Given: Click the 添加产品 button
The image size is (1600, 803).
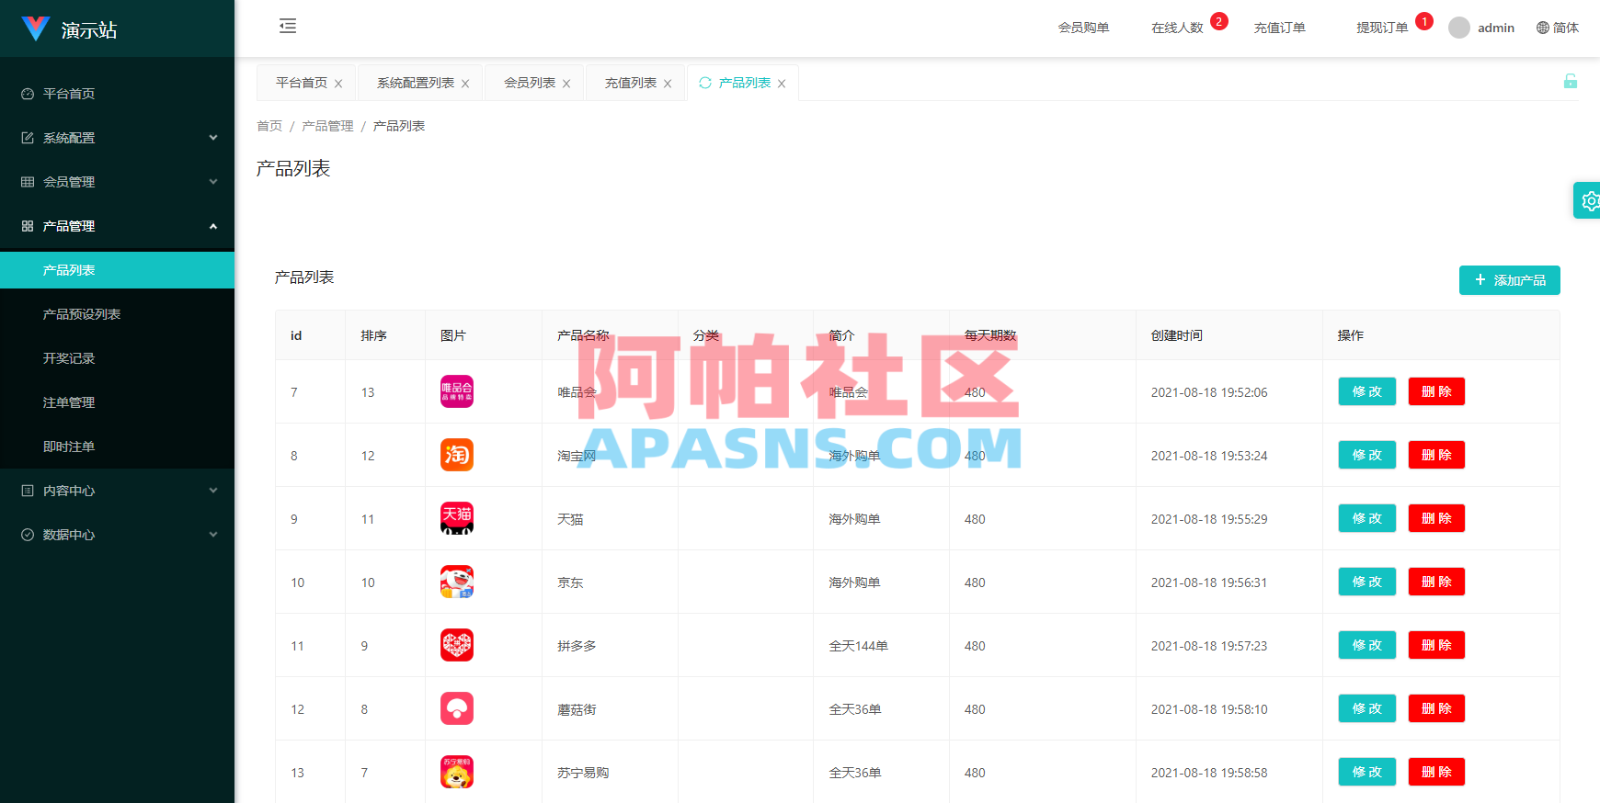Looking at the screenshot, I should 1509,280.
